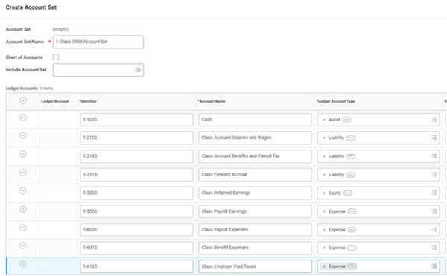The height and width of the screenshot is (276, 447).
Task: Edit identifier field containing 1-5000
Action: tap(136, 211)
